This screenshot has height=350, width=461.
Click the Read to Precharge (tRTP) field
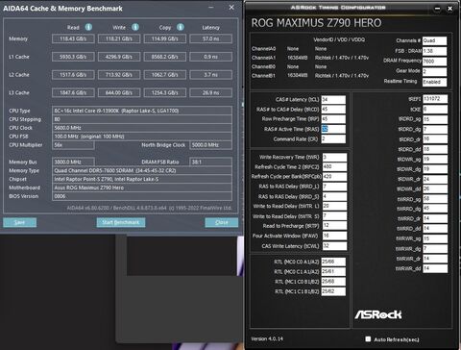[x=334, y=226]
